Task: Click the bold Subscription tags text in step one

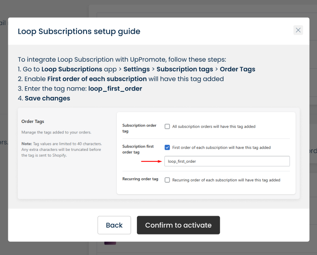Action: click(185, 69)
